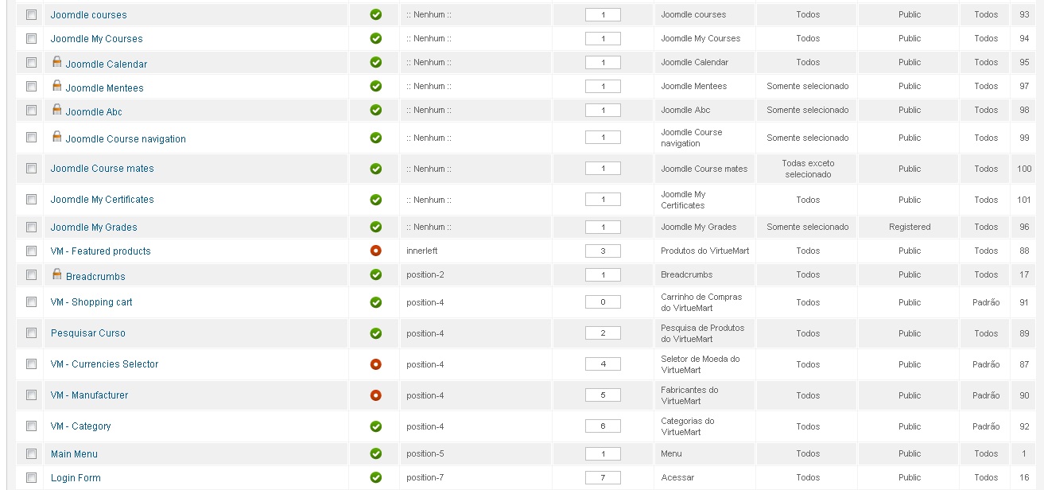1044x490 pixels.
Task: Unpublish the Login Form module
Action: (376, 477)
